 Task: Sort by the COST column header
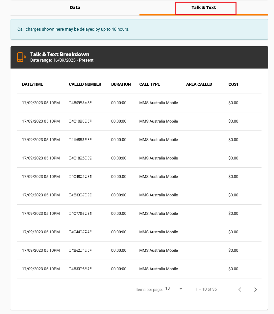pos(234,84)
